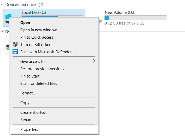Click the BitLocker shield icon
Image resolution: width=185 pixels, height=137 pixels.
(15, 44)
